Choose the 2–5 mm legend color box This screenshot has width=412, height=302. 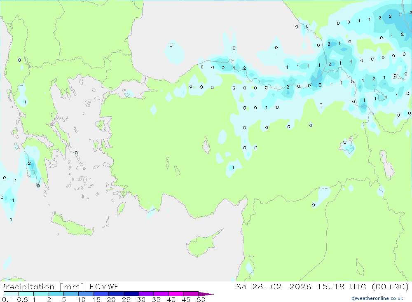pyautogui.click(x=56, y=294)
